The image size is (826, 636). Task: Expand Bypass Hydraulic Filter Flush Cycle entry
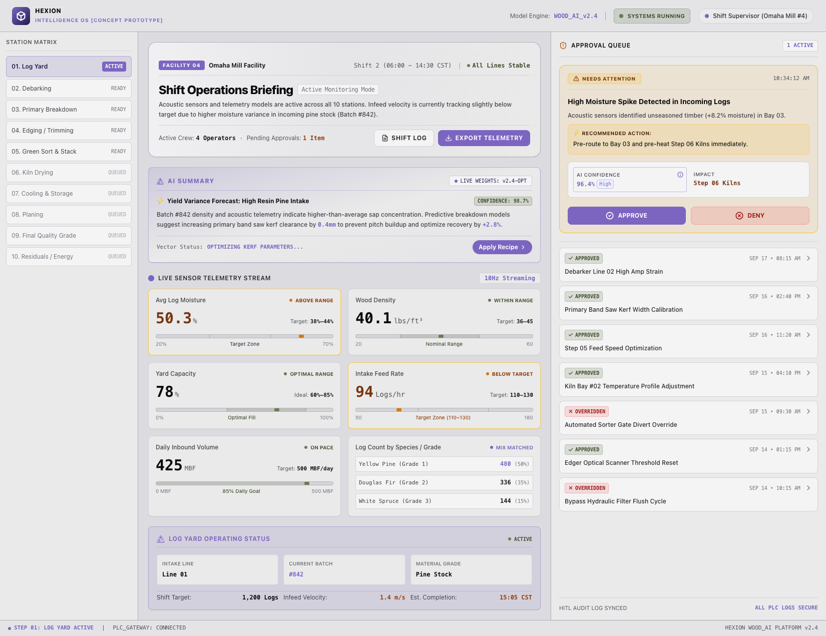click(688, 494)
